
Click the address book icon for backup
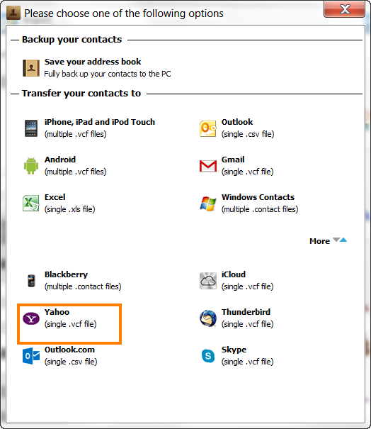[31, 68]
